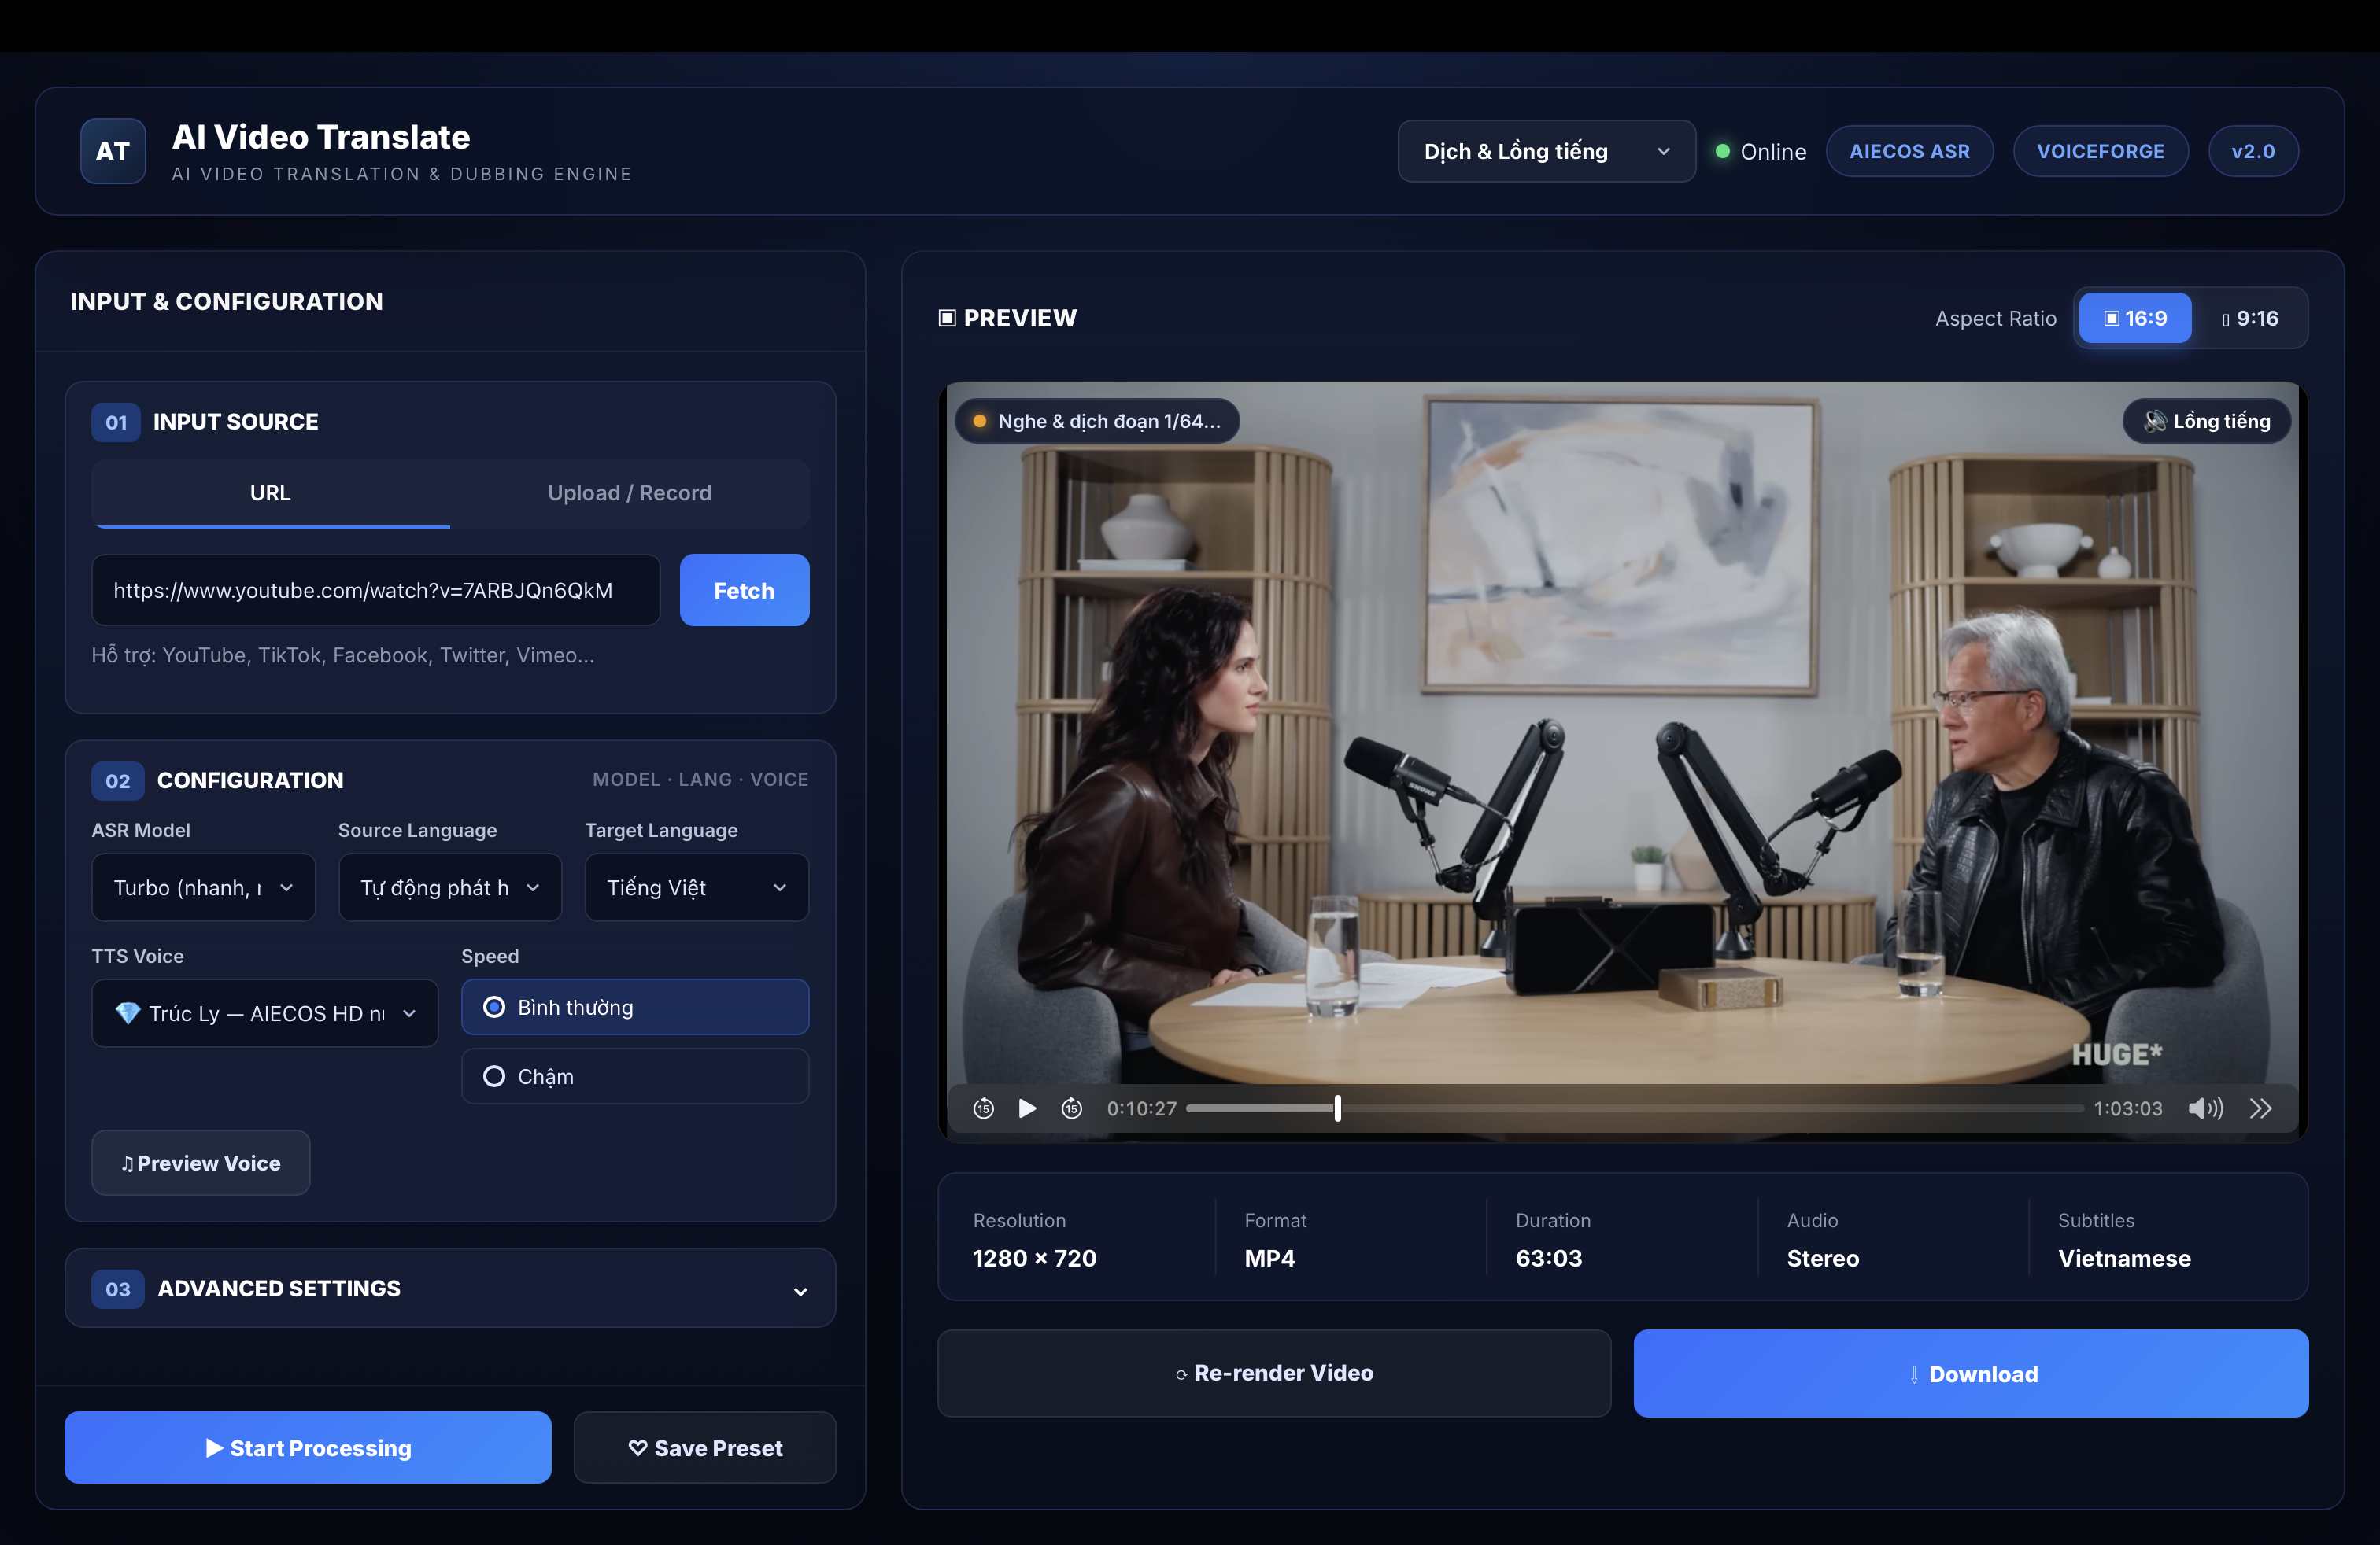Click the MODEL · LANG · VOICE label
The width and height of the screenshot is (2380, 1545).
pyautogui.click(x=700, y=780)
